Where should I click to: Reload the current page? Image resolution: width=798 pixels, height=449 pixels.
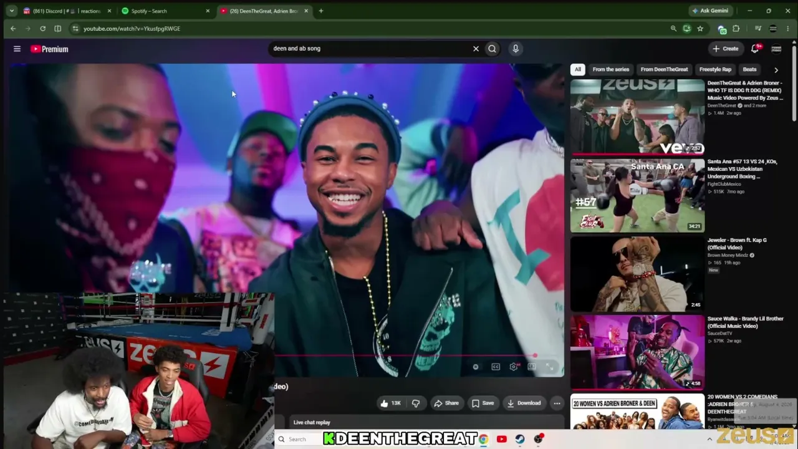(x=42, y=29)
